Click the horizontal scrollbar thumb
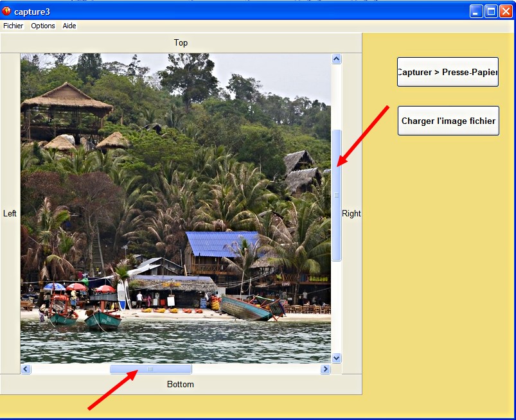This screenshot has height=420, width=516. [151, 369]
